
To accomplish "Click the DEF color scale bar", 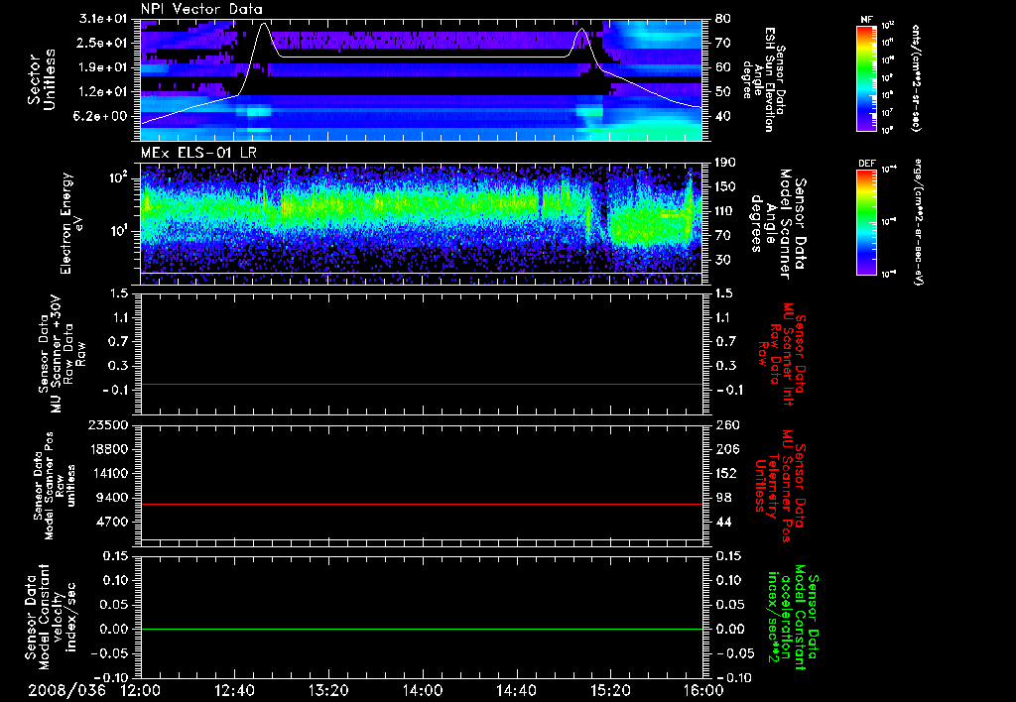I will coord(867,222).
